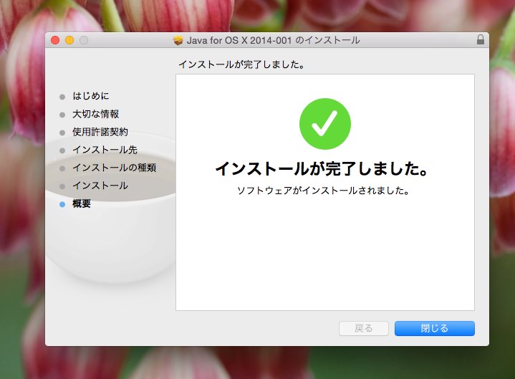Click the window title Java for OS X 2014-001
515x379 pixels.
[x=274, y=40]
